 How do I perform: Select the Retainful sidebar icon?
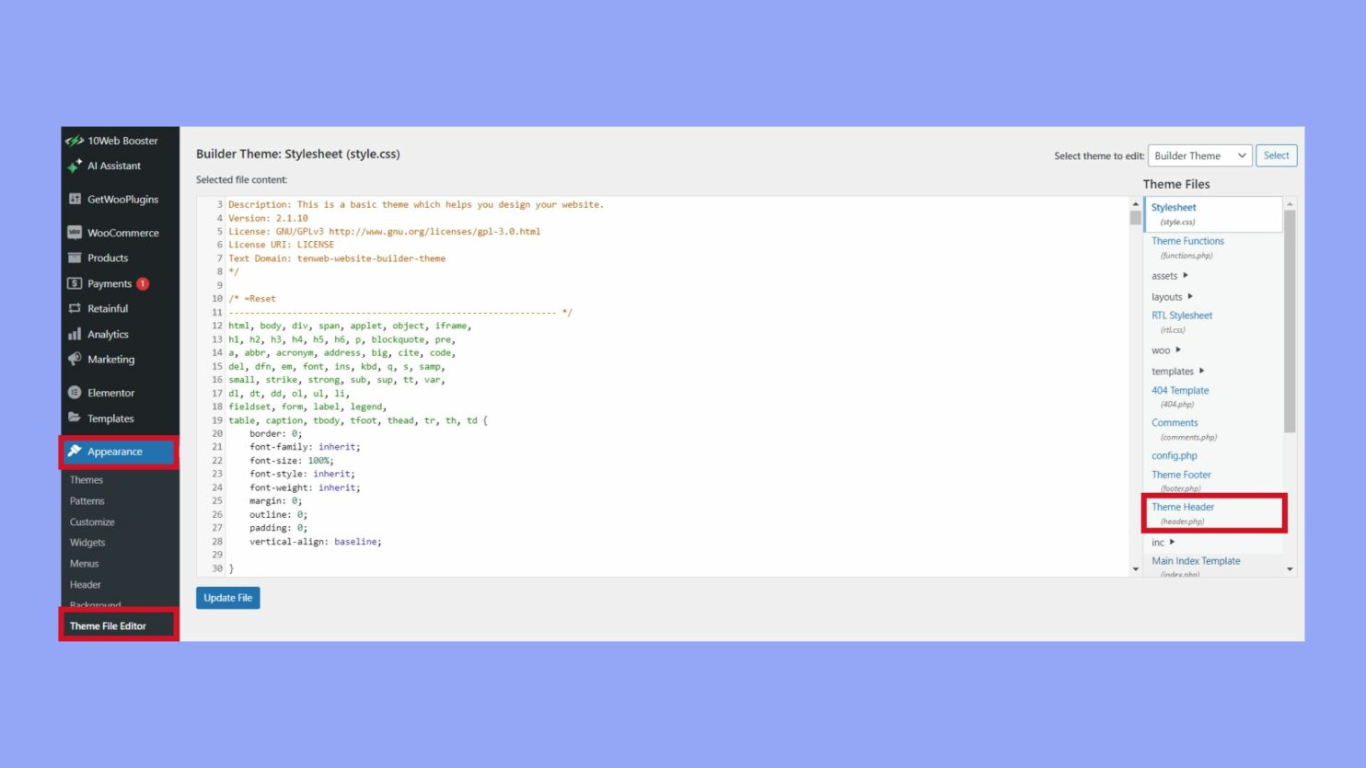pyautogui.click(x=75, y=308)
